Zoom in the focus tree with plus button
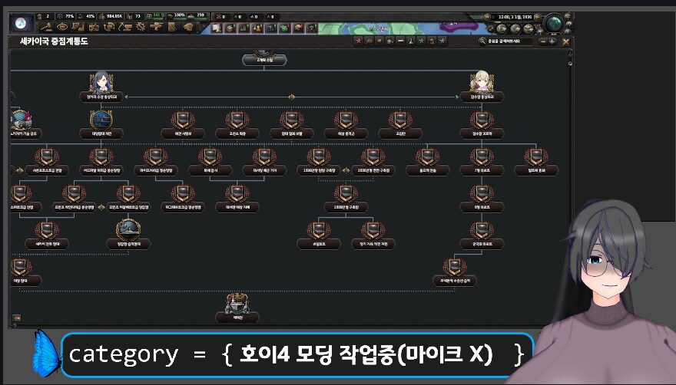 coord(552,41)
